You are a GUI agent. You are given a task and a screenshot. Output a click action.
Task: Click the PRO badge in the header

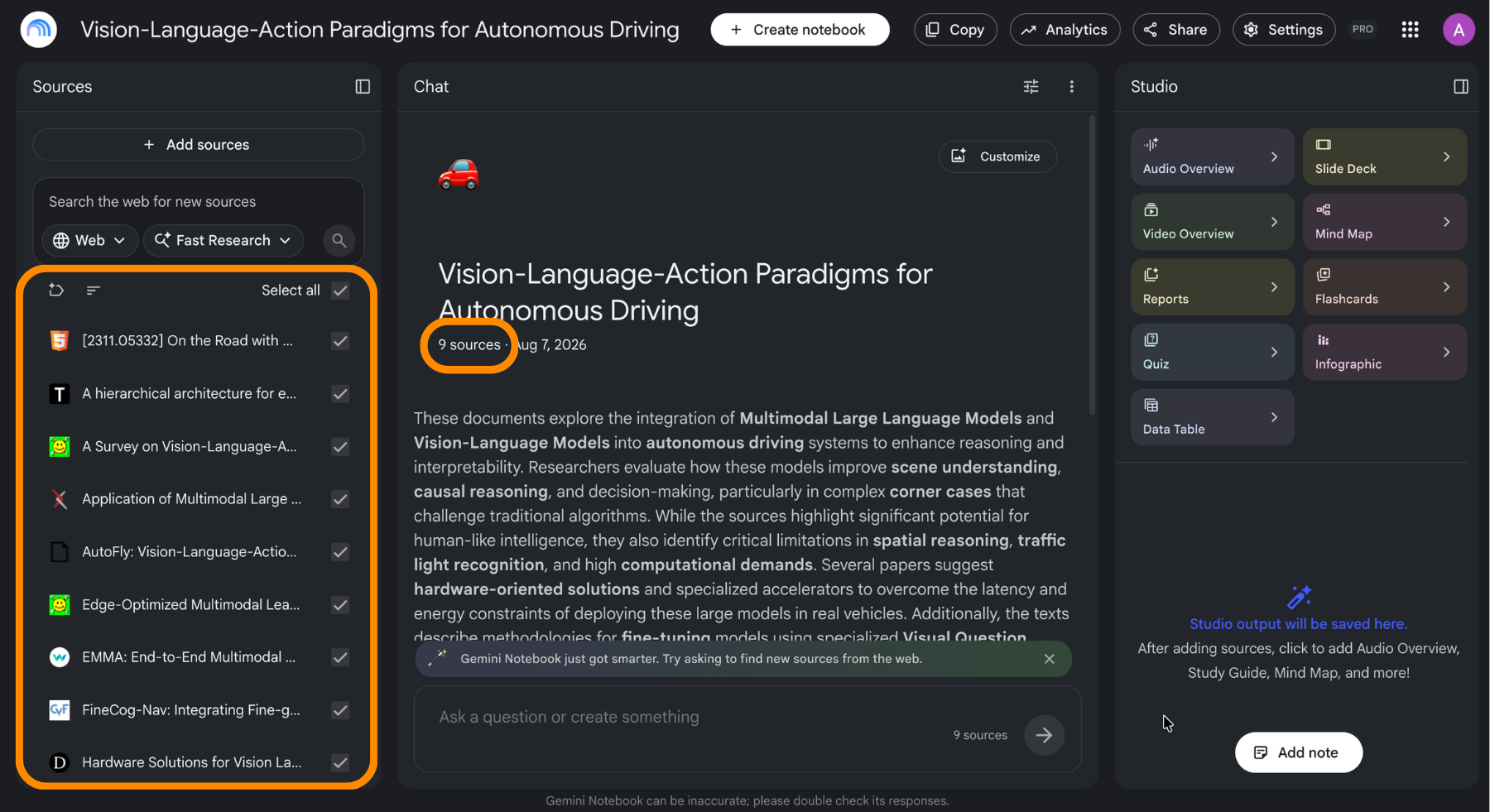[1363, 30]
